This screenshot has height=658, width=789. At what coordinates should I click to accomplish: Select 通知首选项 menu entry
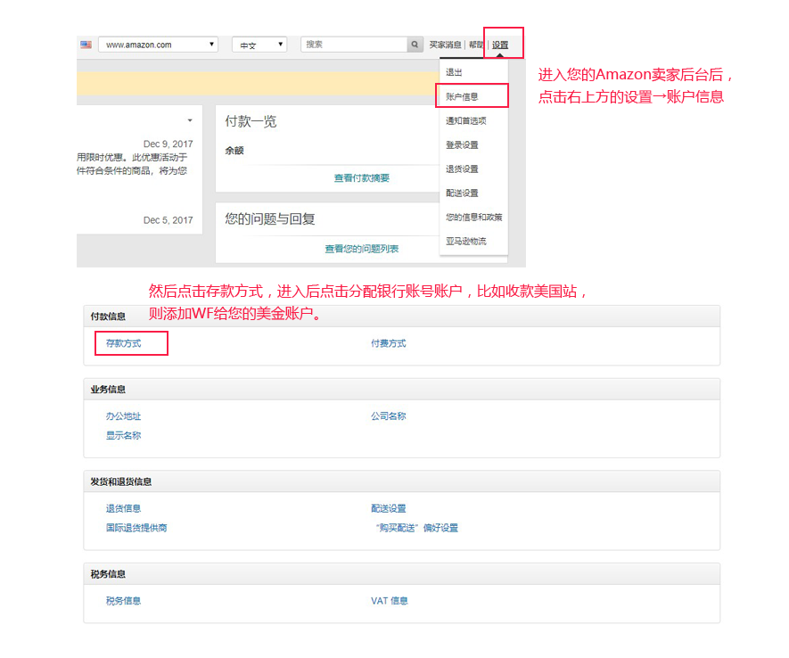click(x=466, y=120)
